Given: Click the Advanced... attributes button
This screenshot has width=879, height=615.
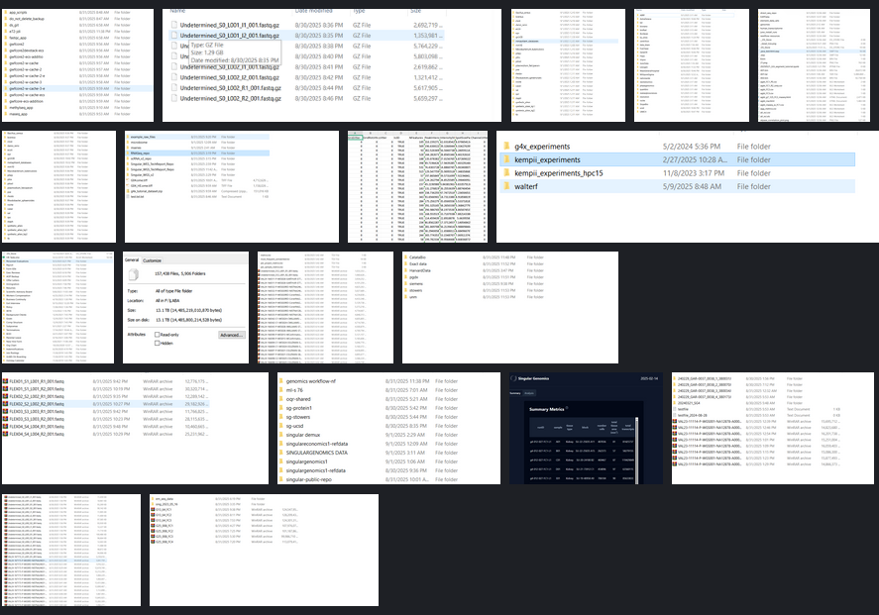Looking at the screenshot, I should [231, 336].
